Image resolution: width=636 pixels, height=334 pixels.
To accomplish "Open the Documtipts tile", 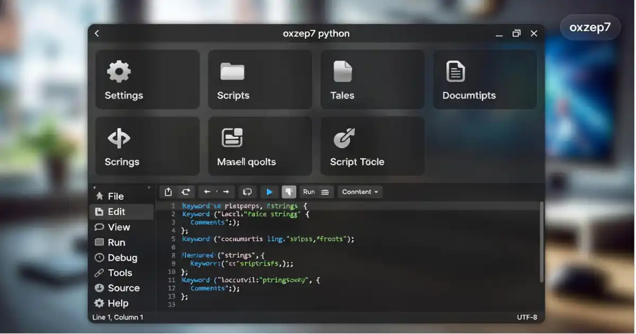I will pyautogui.click(x=484, y=80).
